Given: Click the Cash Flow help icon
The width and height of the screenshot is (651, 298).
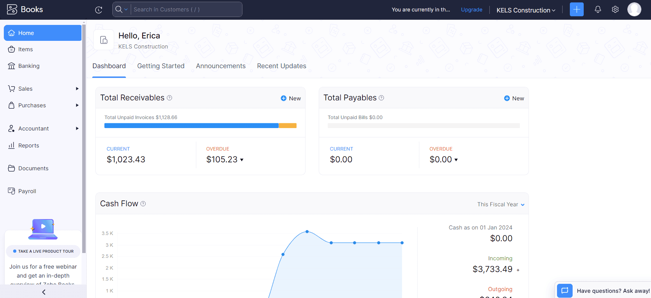Looking at the screenshot, I should pyautogui.click(x=143, y=204).
